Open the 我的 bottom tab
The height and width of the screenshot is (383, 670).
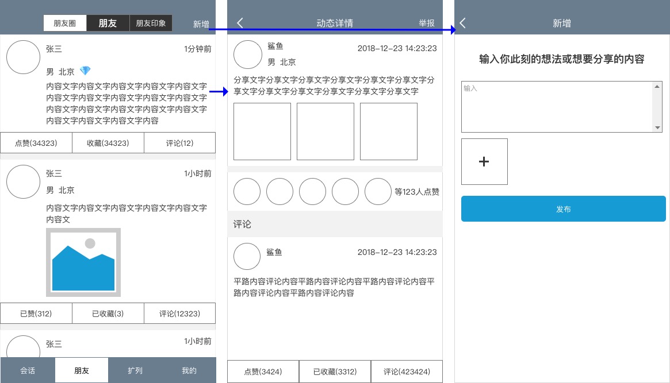tap(189, 370)
